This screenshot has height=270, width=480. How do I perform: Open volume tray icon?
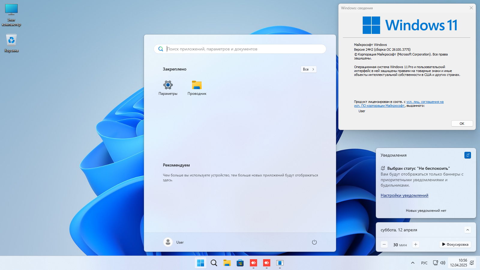pos(443,263)
